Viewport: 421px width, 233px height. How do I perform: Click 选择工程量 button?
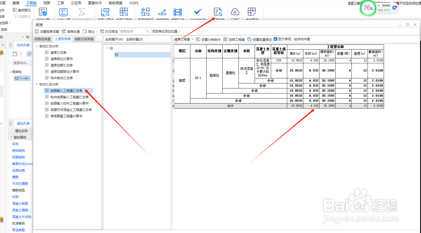tap(234, 39)
